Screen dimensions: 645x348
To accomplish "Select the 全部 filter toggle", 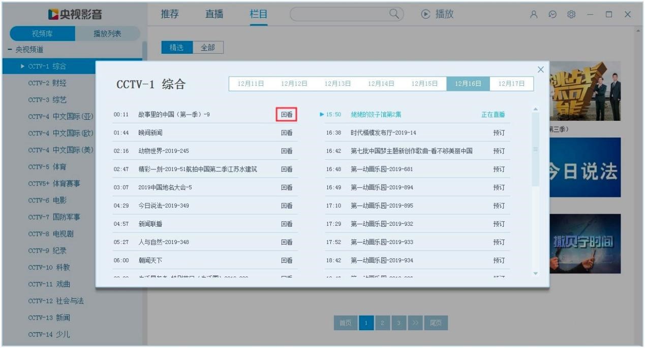I will tap(208, 48).
